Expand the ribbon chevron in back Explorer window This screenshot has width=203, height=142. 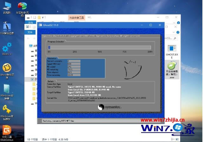[x=174, y=23]
